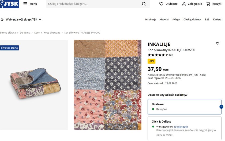Click the JYSK logo
This screenshot has width=225, height=141.
point(10,4)
